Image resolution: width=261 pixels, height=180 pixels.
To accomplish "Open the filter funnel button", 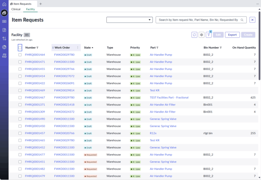I will point(209,35).
